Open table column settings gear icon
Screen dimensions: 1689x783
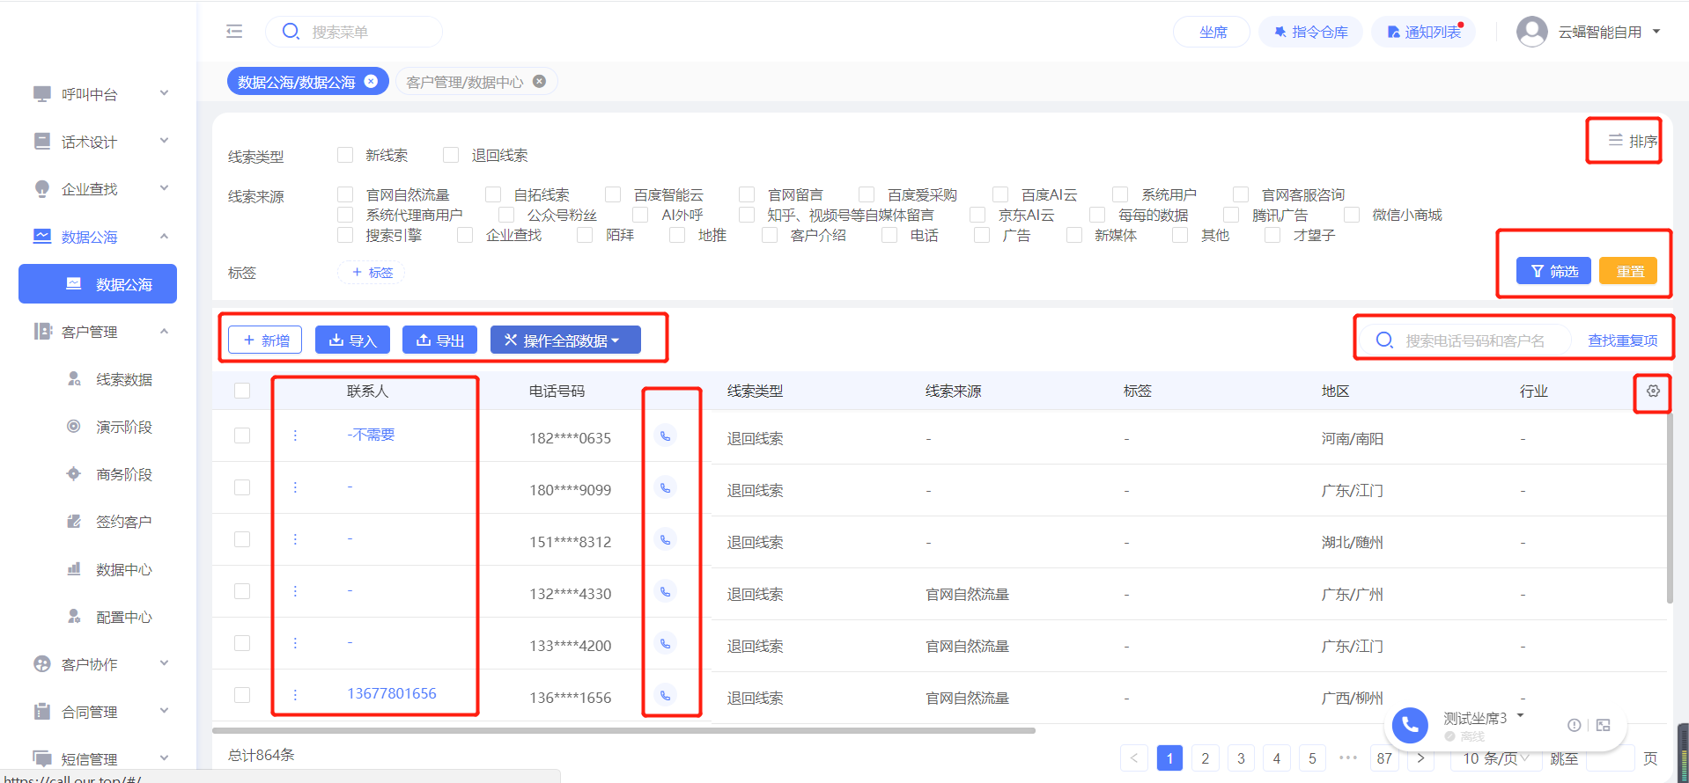click(1653, 391)
